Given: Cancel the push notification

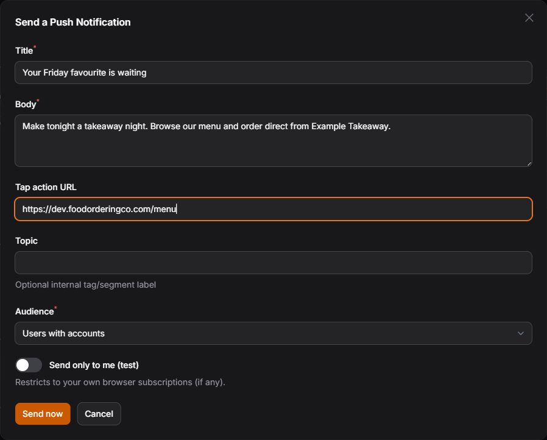Looking at the screenshot, I should click(99, 414).
